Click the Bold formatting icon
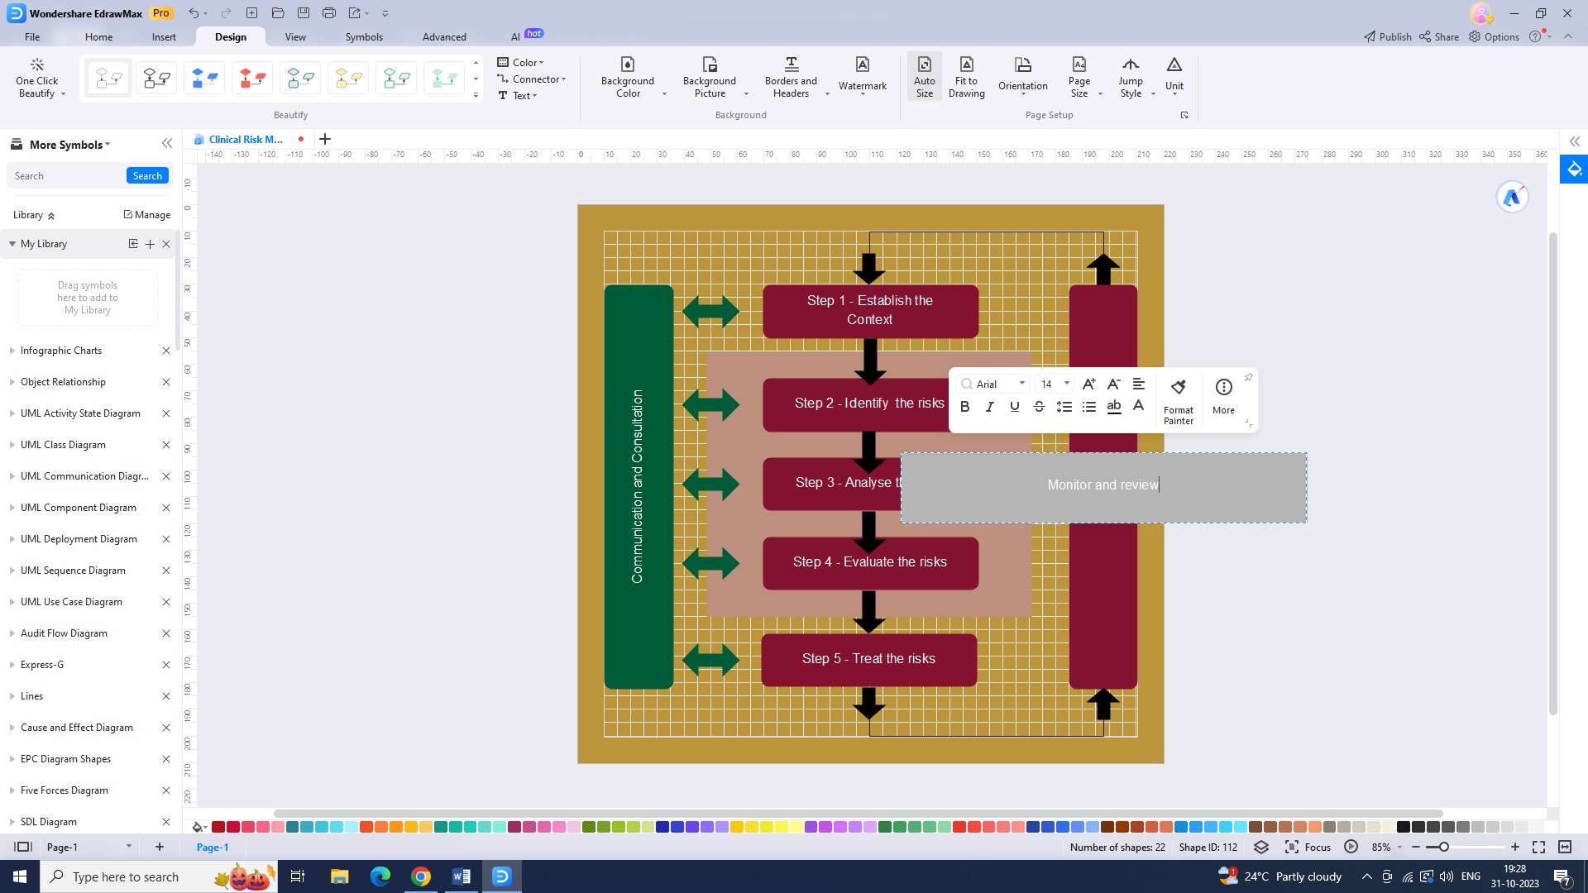1588x893 pixels. (x=964, y=407)
